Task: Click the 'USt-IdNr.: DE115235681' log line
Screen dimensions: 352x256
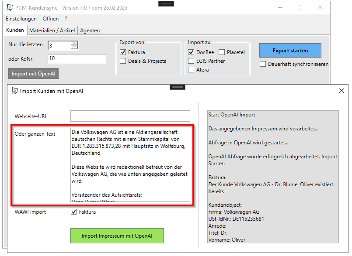Action: [236, 219]
